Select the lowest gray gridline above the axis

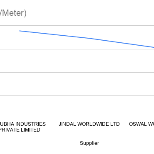point(77,95)
